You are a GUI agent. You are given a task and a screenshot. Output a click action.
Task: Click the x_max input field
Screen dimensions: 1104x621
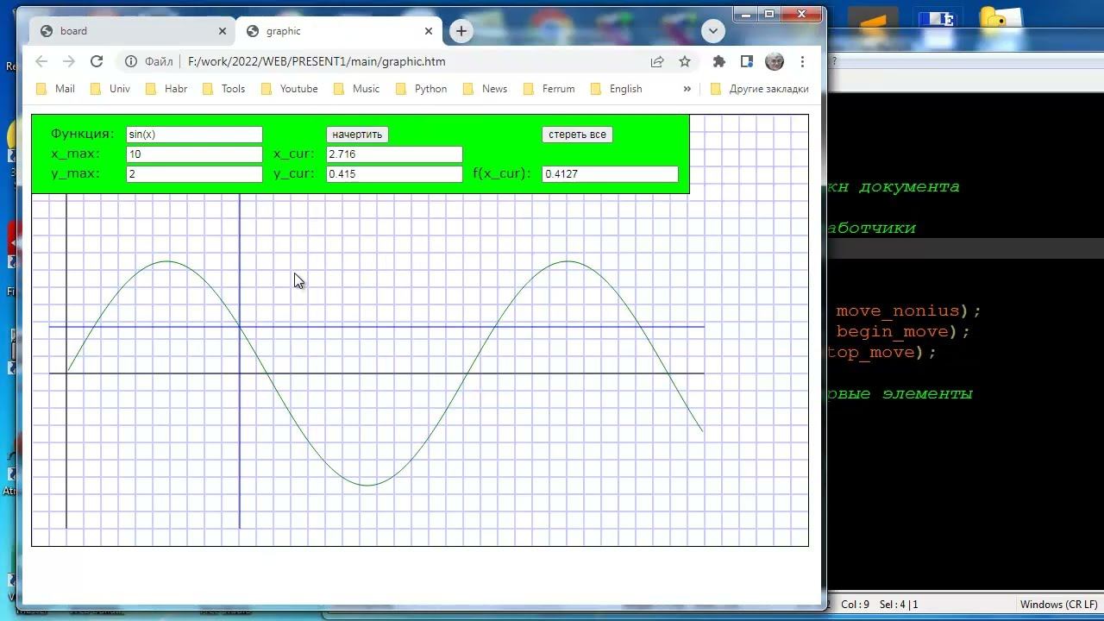pos(194,154)
